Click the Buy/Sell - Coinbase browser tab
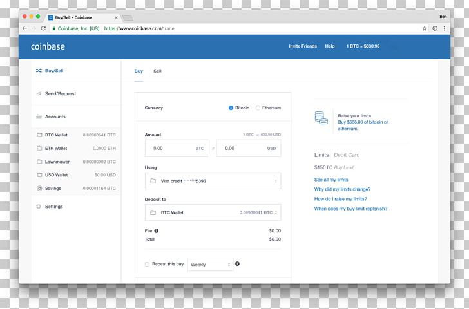This screenshot has width=469, height=309. [83, 17]
